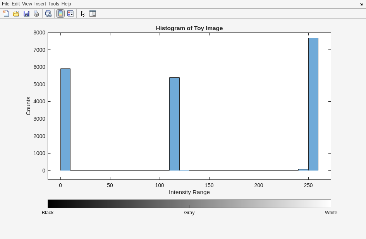366x239 pixels.
Task: Open the Edit menu
Action: click(15, 4)
